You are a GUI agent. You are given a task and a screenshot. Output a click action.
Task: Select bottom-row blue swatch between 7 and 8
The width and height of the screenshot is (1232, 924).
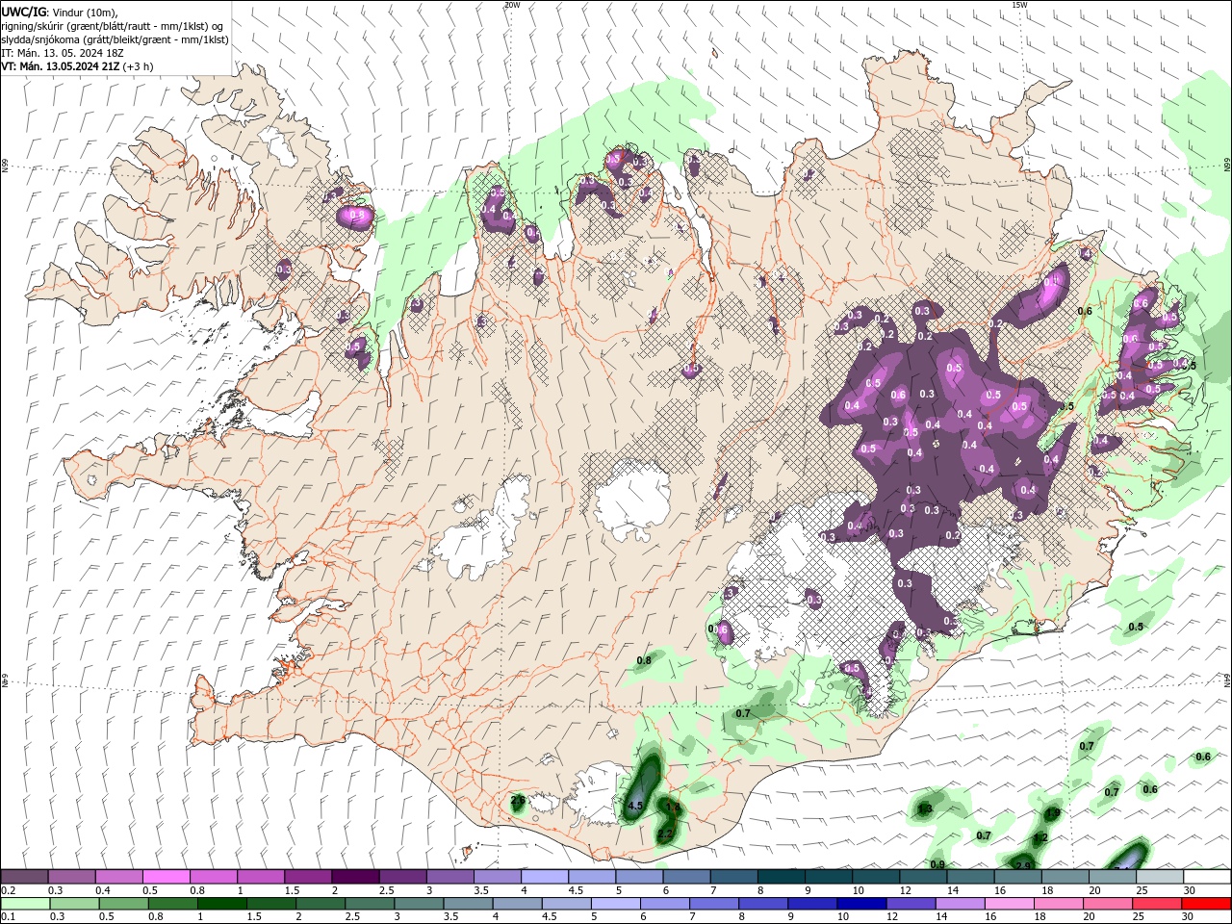(713, 904)
